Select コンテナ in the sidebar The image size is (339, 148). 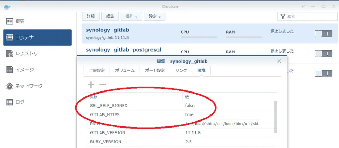(37, 37)
